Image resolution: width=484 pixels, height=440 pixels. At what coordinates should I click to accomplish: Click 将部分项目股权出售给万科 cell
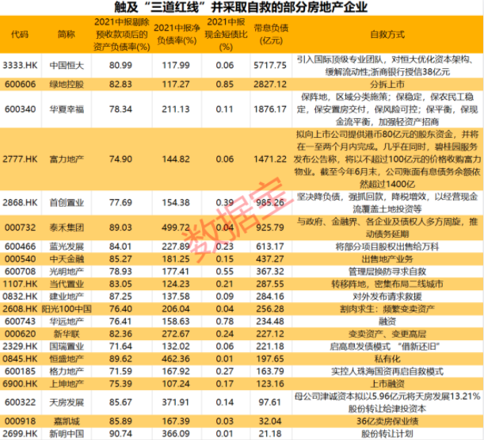[x=387, y=247]
